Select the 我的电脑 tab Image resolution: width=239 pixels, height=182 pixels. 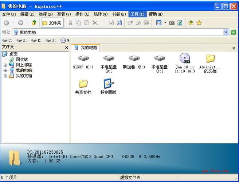86,48
